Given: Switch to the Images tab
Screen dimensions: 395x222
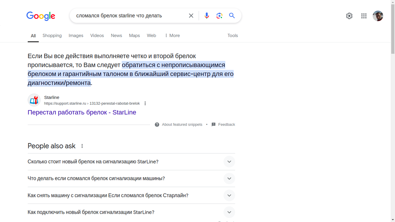Looking at the screenshot, I should tap(76, 36).
